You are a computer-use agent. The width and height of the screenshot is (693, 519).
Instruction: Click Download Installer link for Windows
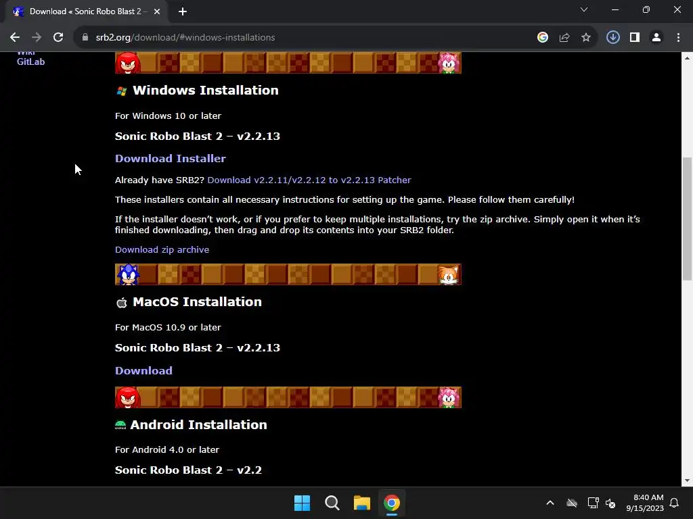[170, 158]
